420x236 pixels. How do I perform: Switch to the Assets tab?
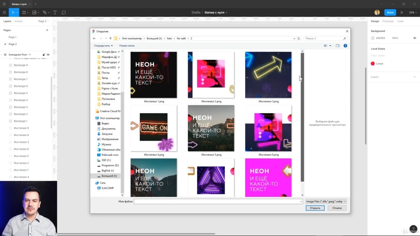pos(18,21)
